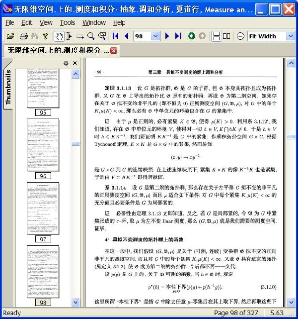Click the application icon in title bar

pos(7,9)
